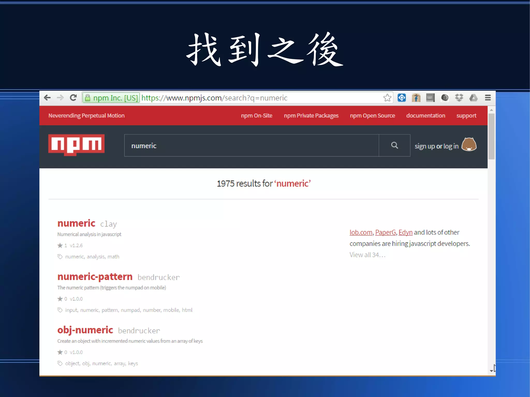Click the '1975 results for numeric' heading

263,183
